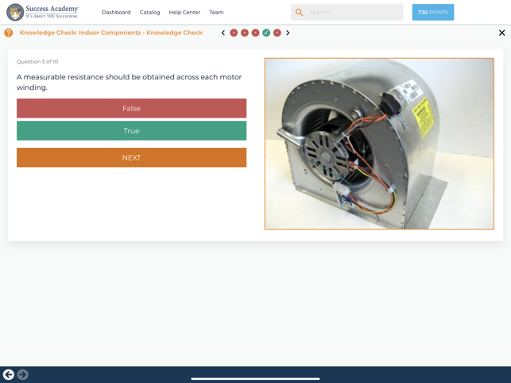511x383 pixels.
Task: Jump to third question red status dot
Action: click(256, 33)
